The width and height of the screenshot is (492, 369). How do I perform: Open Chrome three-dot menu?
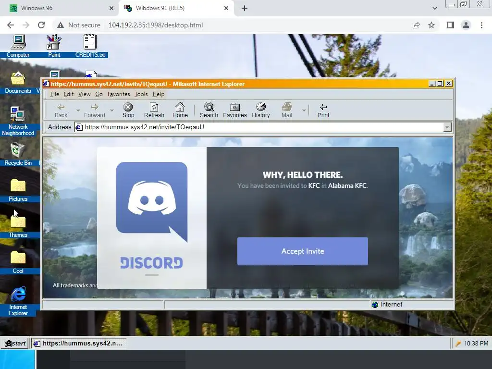pyautogui.click(x=481, y=25)
